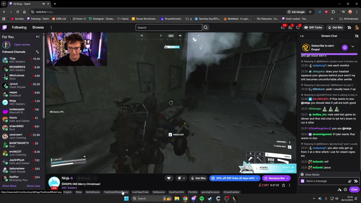
Task: Click Show More in followed channels
Action: [9, 186]
